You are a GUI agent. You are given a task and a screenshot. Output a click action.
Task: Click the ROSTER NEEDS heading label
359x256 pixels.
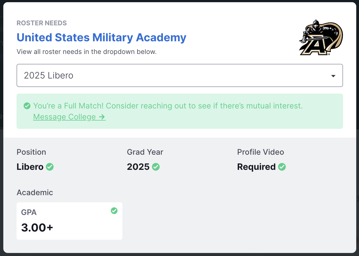pos(42,23)
